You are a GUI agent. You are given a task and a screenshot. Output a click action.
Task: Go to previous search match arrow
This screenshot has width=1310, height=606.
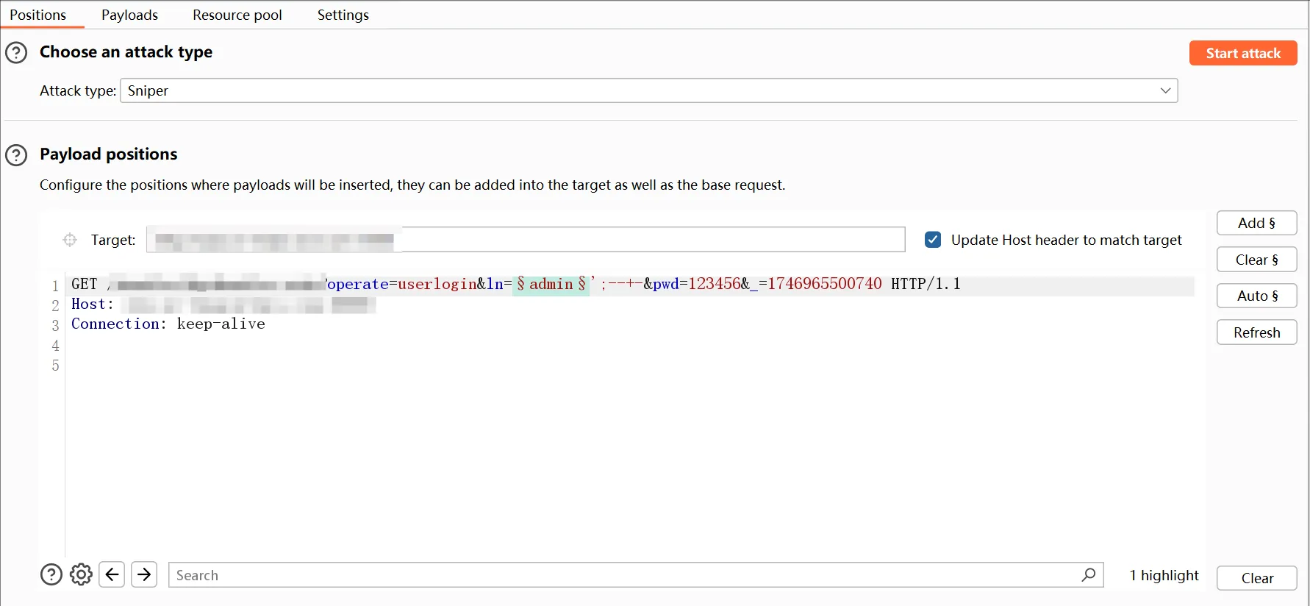[x=112, y=574]
